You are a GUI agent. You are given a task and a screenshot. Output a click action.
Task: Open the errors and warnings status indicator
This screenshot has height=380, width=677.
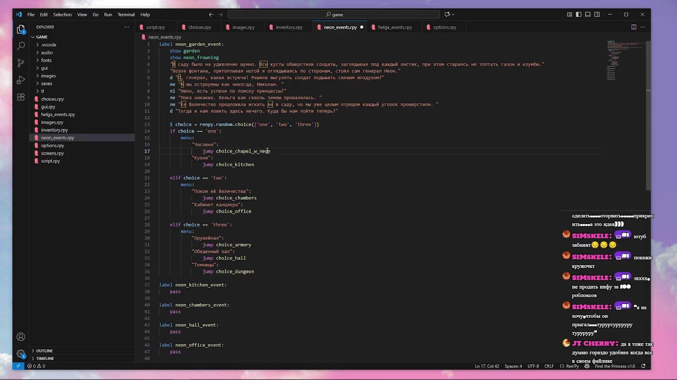(36, 366)
